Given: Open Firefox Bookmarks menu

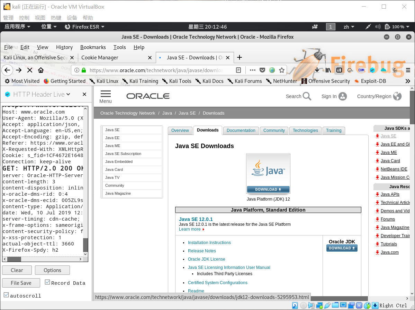Looking at the screenshot, I should [x=93, y=47].
